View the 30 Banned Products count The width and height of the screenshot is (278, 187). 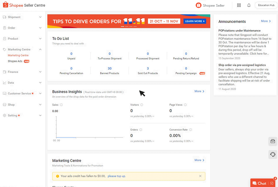pyautogui.click(x=110, y=68)
